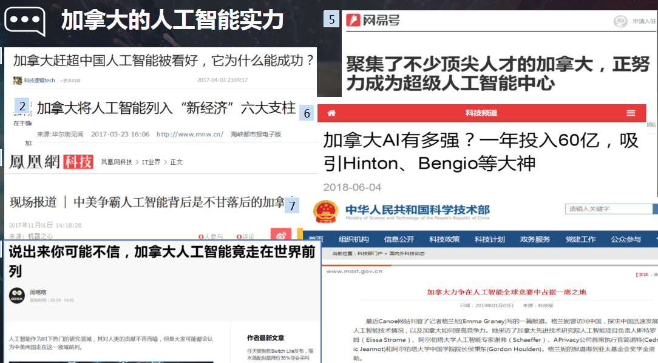Click the national emblem logo of 科学技术部
The height and width of the screenshot is (363, 658).
[327, 211]
